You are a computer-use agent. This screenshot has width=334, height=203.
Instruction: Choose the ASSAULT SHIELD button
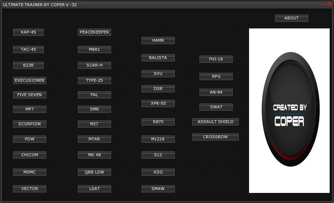click(x=216, y=122)
